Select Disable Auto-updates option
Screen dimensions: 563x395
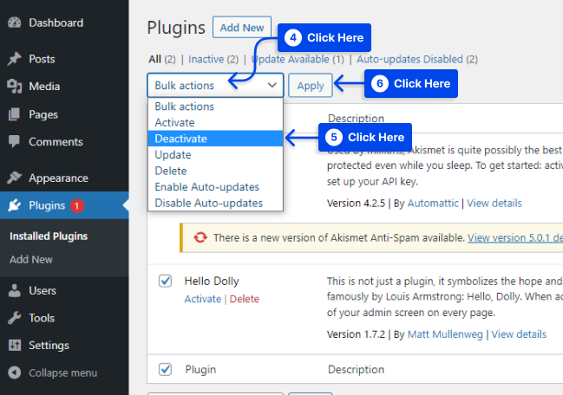tap(215, 204)
